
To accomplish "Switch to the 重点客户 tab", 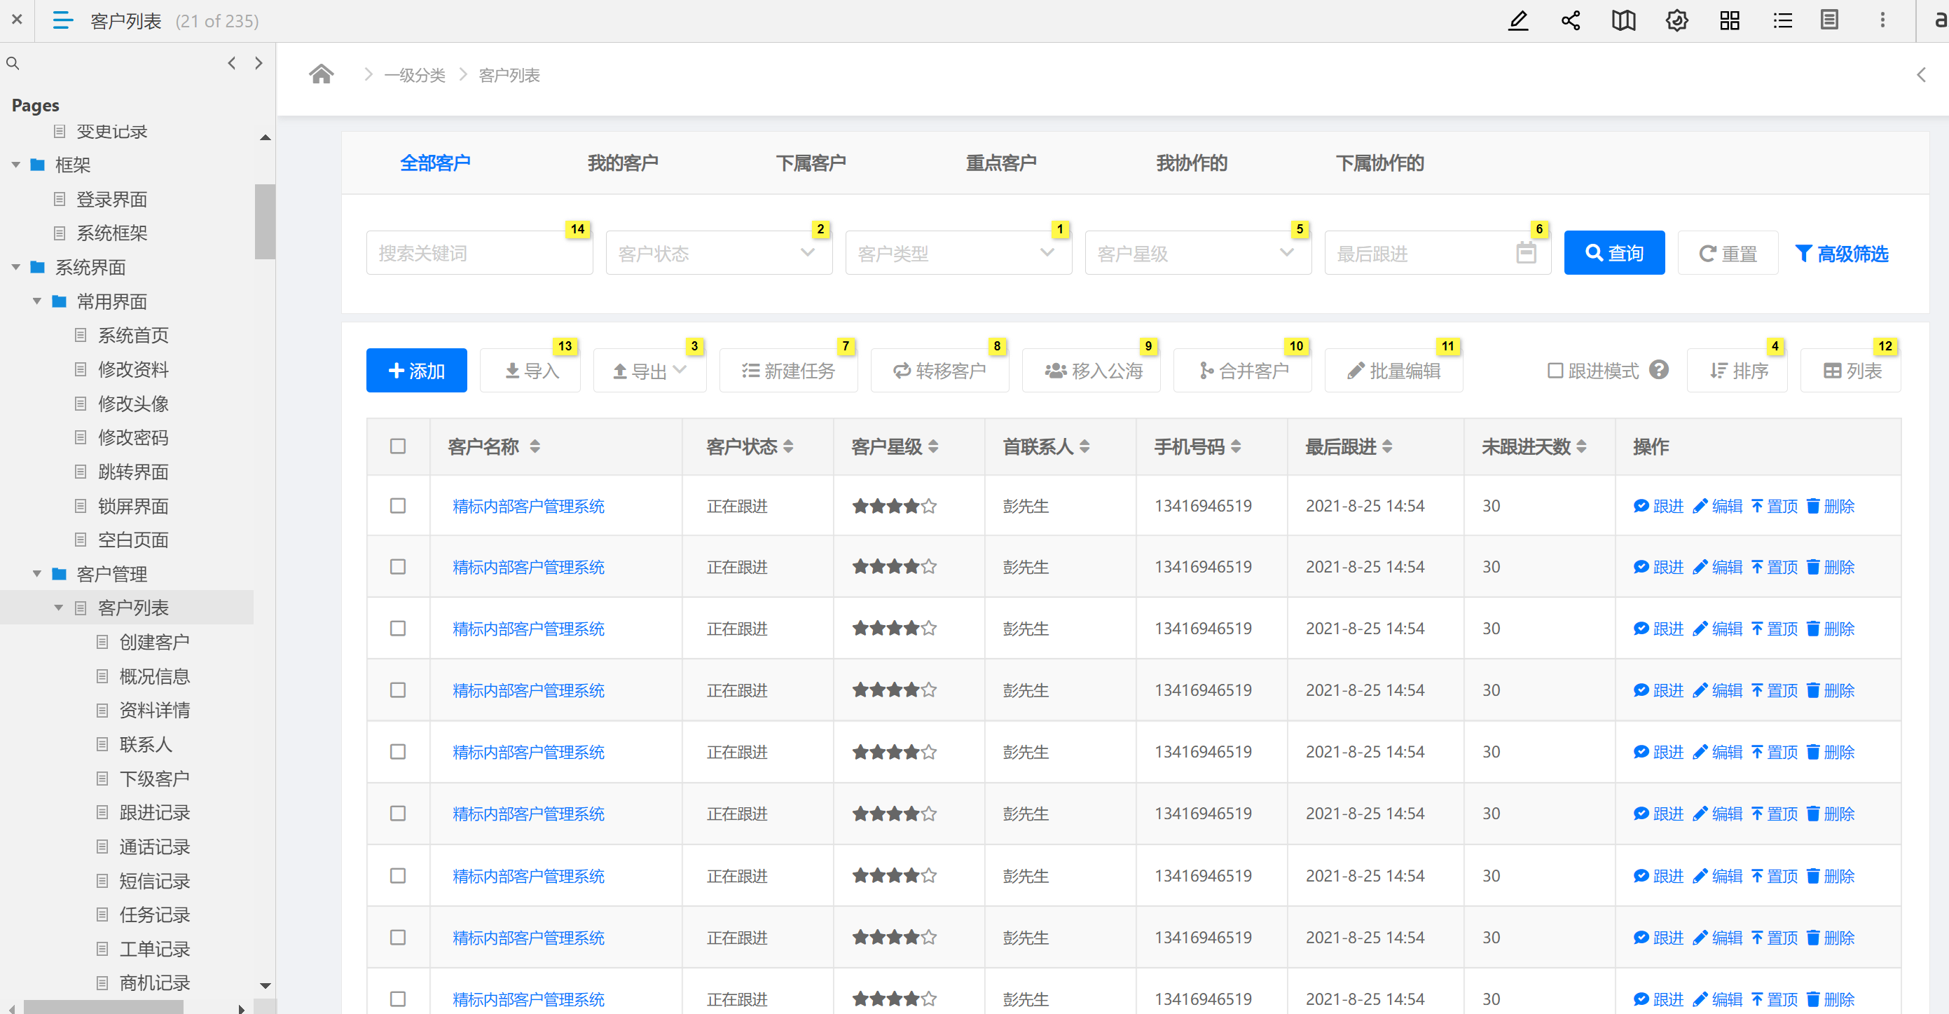I will coord(1001,163).
